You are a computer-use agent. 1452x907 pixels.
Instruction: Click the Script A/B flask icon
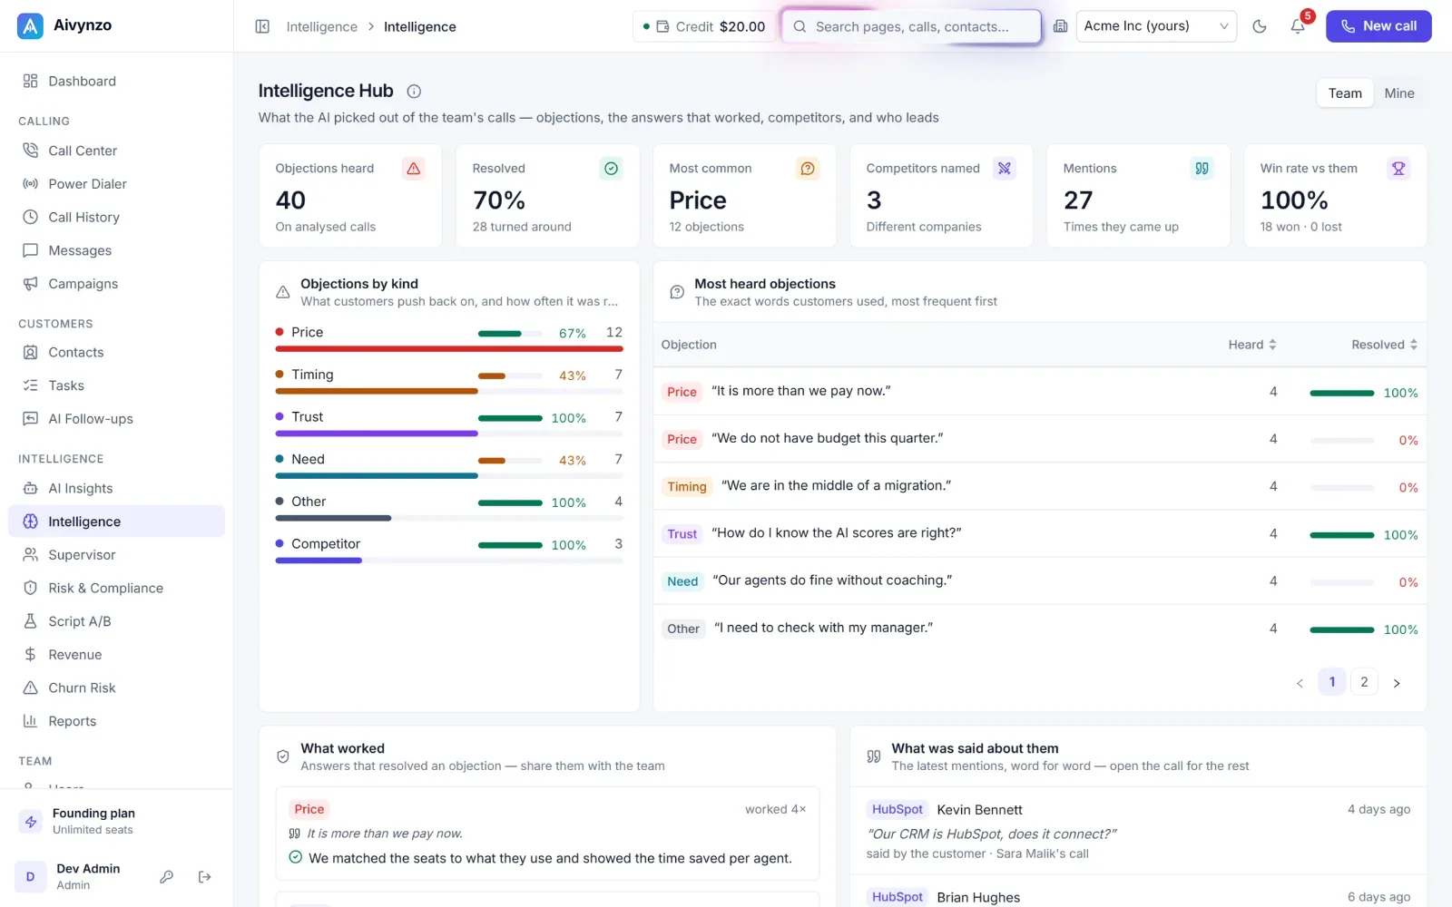click(30, 621)
